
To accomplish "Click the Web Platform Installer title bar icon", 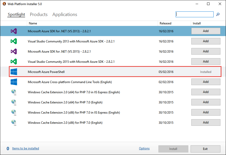I will (x=4, y=4).
